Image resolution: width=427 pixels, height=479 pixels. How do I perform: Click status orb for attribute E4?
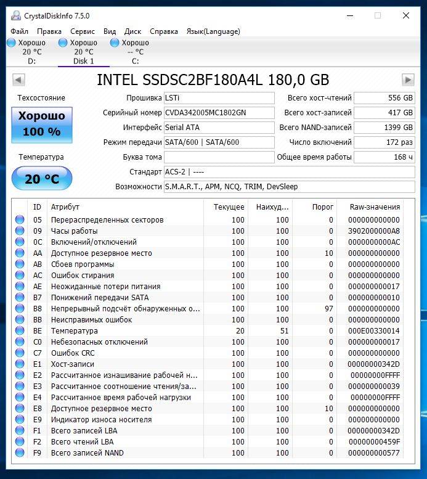[20, 397]
